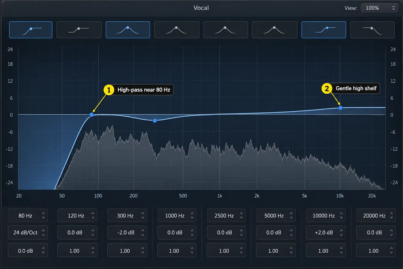This screenshot has width=403, height=269.
Task: Click the stepper arrows on the +2.0 dB field
Action: tap(341, 232)
